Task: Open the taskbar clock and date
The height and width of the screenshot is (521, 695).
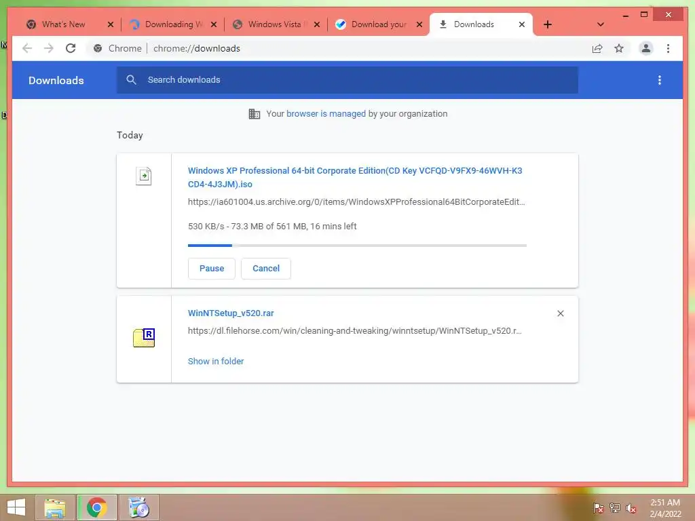Action: point(665,508)
